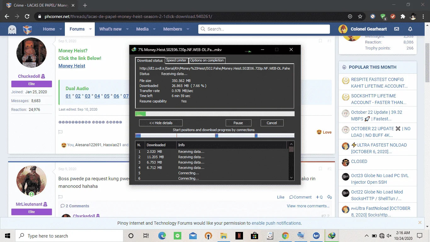Select the Download status tab
The image size is (430, 242).
(x=150, y=60)
